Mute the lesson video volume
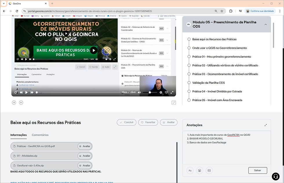This screenshot has height=183, width=284. click(x=139, y=92)
